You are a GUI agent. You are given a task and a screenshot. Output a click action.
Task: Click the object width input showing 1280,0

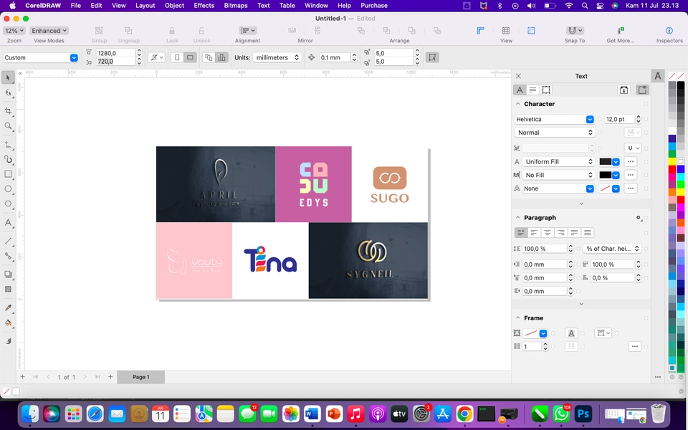[115, 52]
